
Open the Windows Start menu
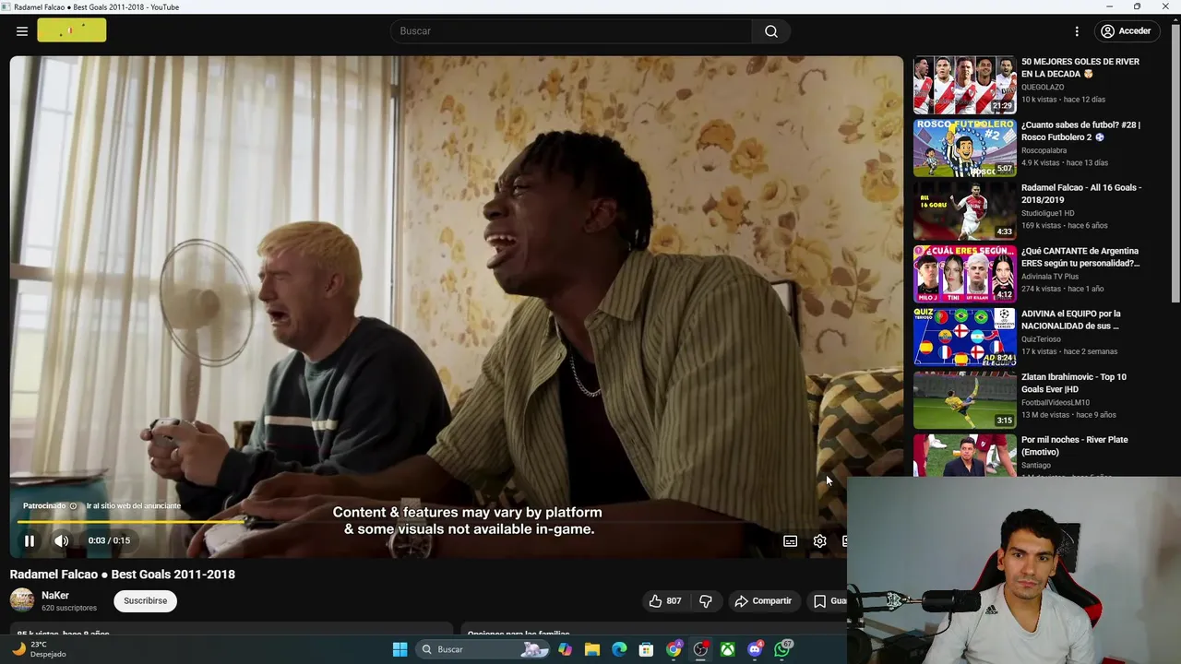coord(400,650)
